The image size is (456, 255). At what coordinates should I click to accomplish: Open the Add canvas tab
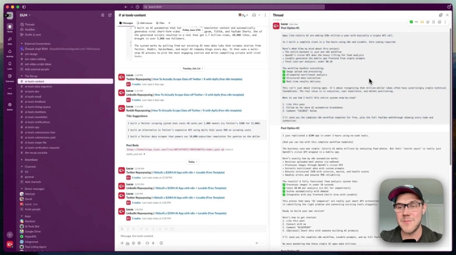[145, 23]
